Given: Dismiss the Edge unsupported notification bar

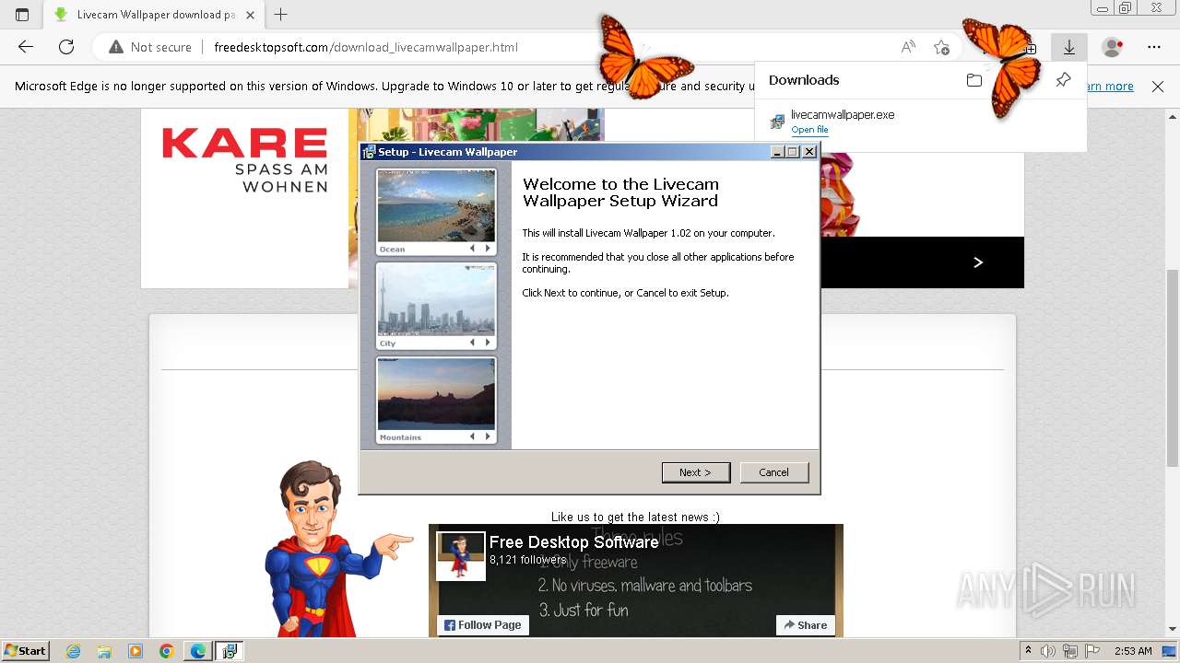Looking at the screenshot, I should (1158, 86).
